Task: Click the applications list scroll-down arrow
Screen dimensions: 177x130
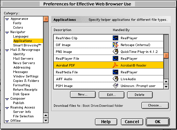Action: (x=166, y=87)
